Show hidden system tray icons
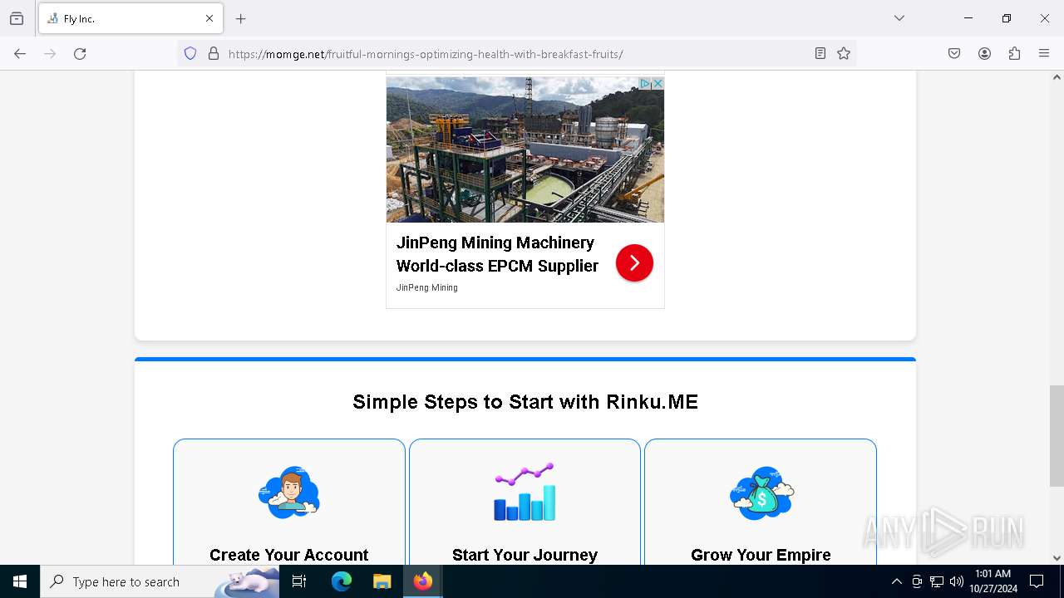Viewport: 1064px width, 598px height. pyautogui.click(x=896, y=581)
